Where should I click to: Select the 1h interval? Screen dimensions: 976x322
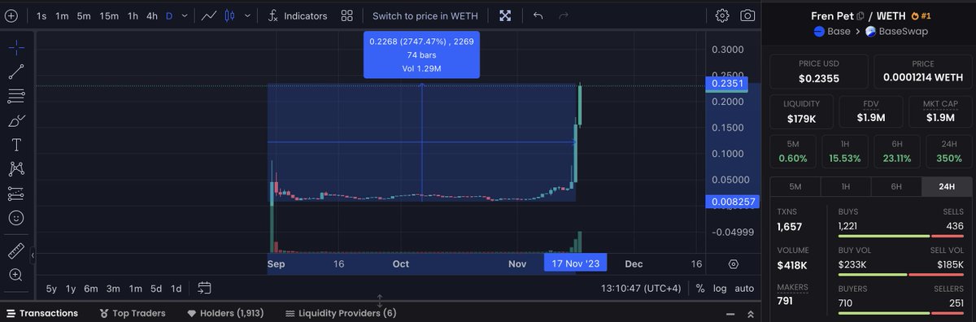(133, 15)
